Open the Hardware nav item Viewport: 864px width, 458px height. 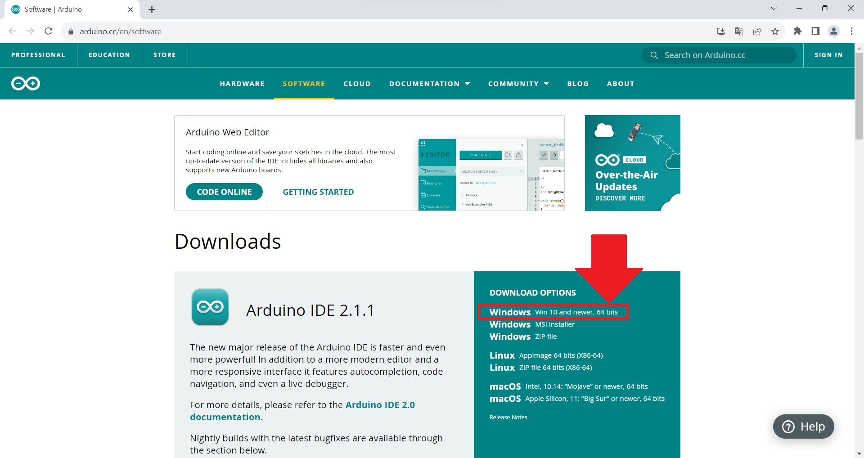242,84
